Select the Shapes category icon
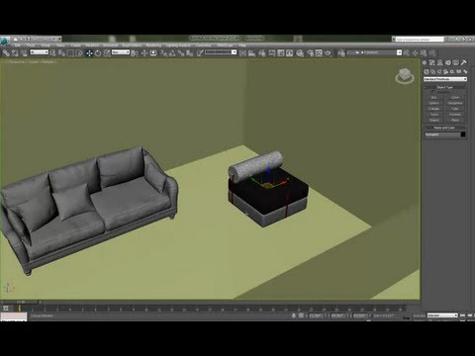 click(x=432, y=71)
